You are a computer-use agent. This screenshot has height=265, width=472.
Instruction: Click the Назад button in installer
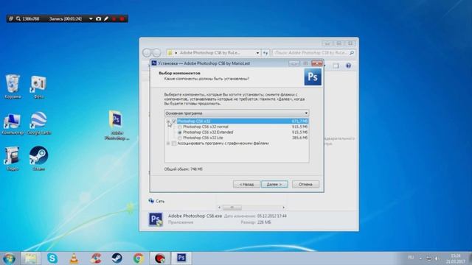[x=246, y=184]
